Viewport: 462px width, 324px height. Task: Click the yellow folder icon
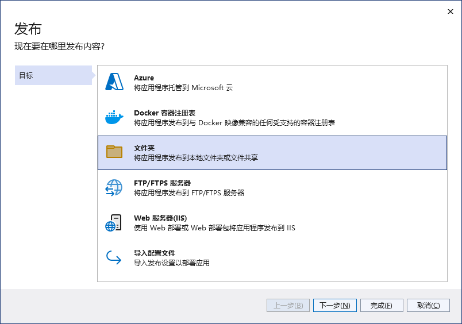click(114, 152)
